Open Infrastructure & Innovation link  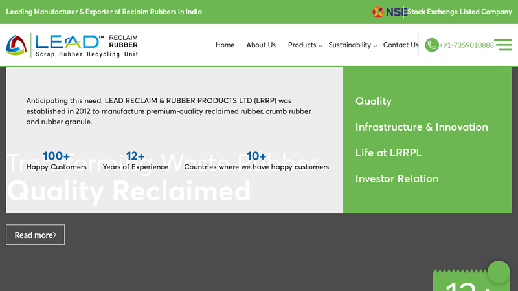click(422, 127)
